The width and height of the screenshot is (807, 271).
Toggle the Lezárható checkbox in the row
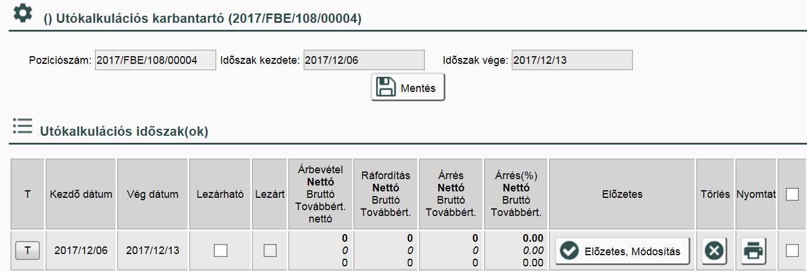point(220,251)
